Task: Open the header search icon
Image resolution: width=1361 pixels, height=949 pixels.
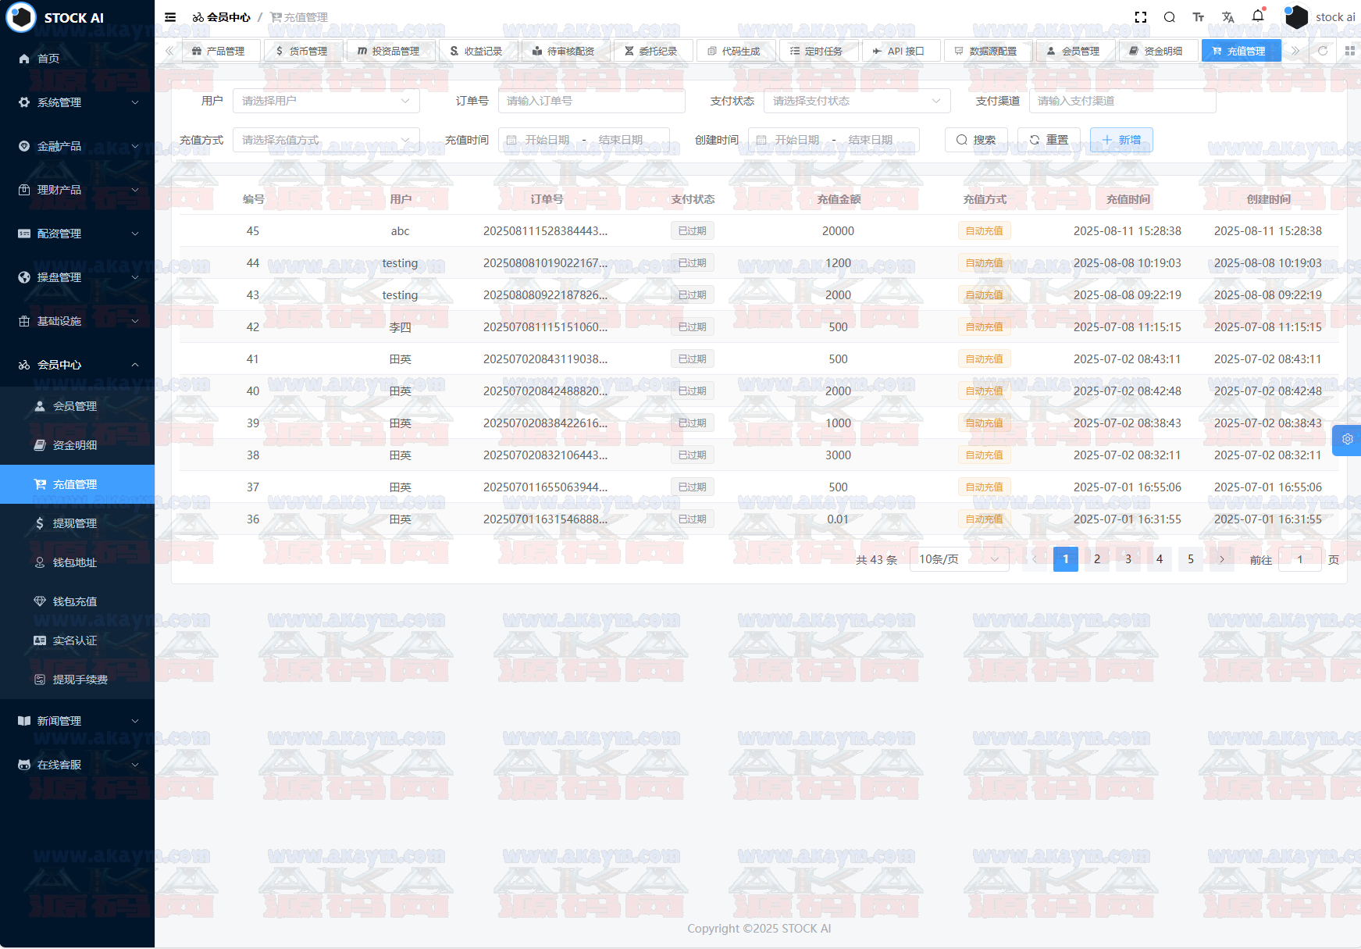Action: point(1170,17)
